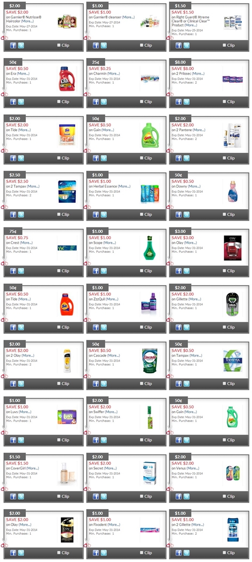The image size is (252, 562).
Task: Share the Scope coupon on Facebook
Action: (96, 271)
